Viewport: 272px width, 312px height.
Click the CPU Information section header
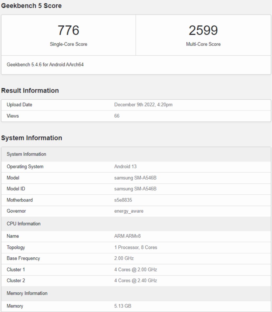pyautogui.click(x=136, y=224)
